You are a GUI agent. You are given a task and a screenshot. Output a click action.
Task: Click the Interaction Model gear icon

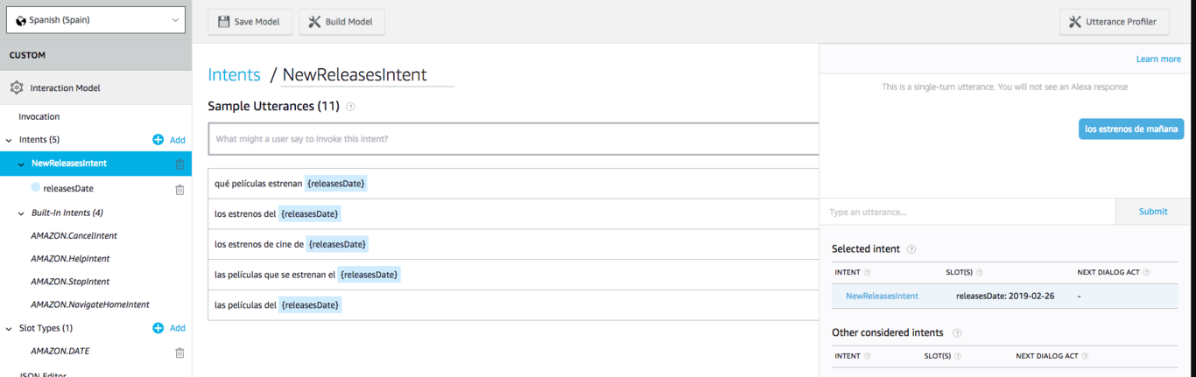tap(16, 88)
